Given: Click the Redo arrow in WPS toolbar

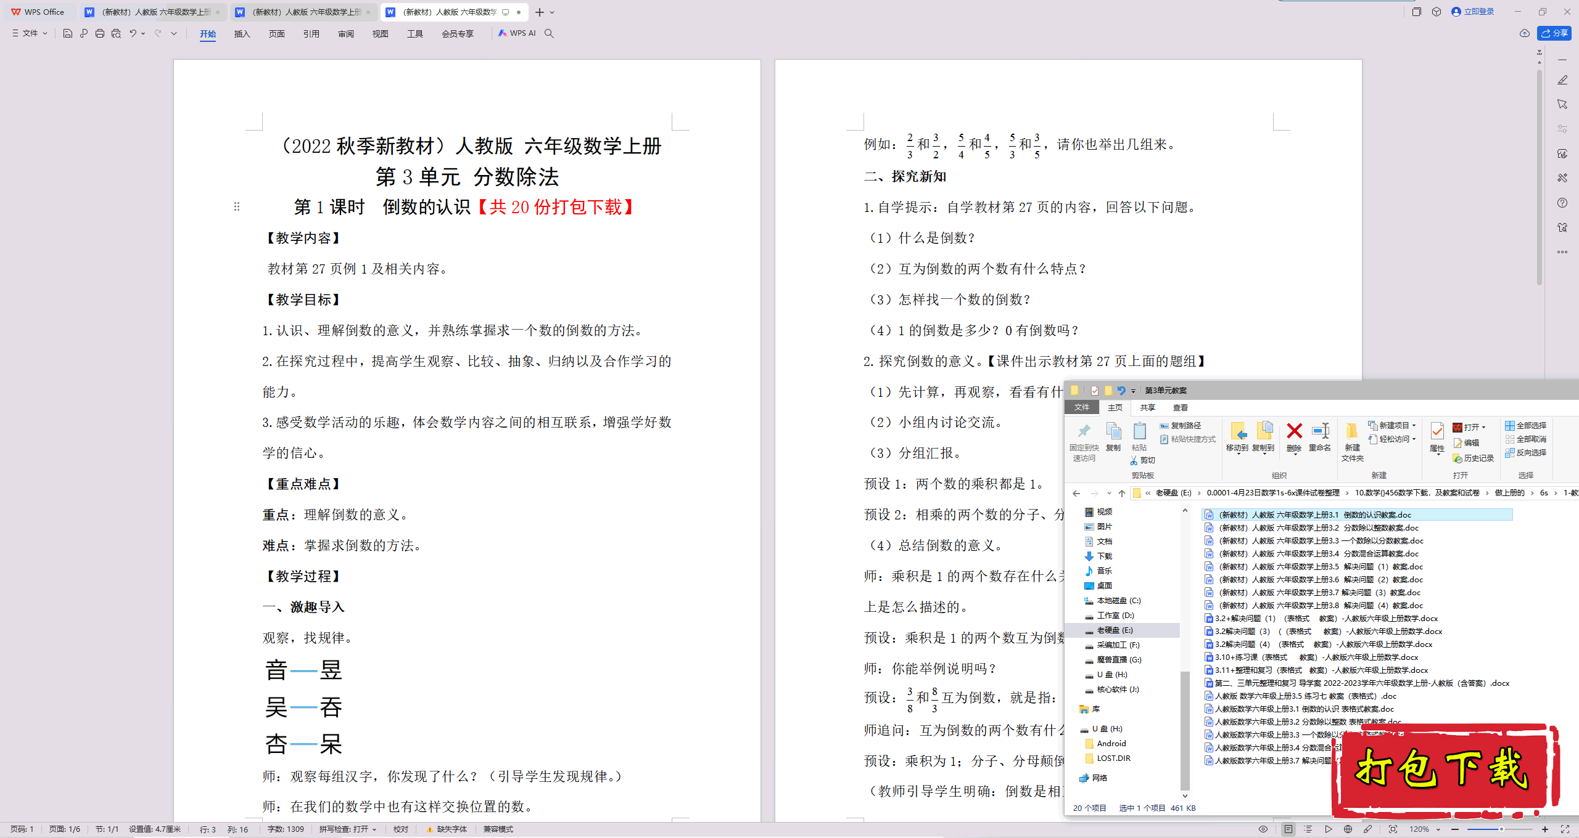Looking at the screenshot, I should 158,33.
